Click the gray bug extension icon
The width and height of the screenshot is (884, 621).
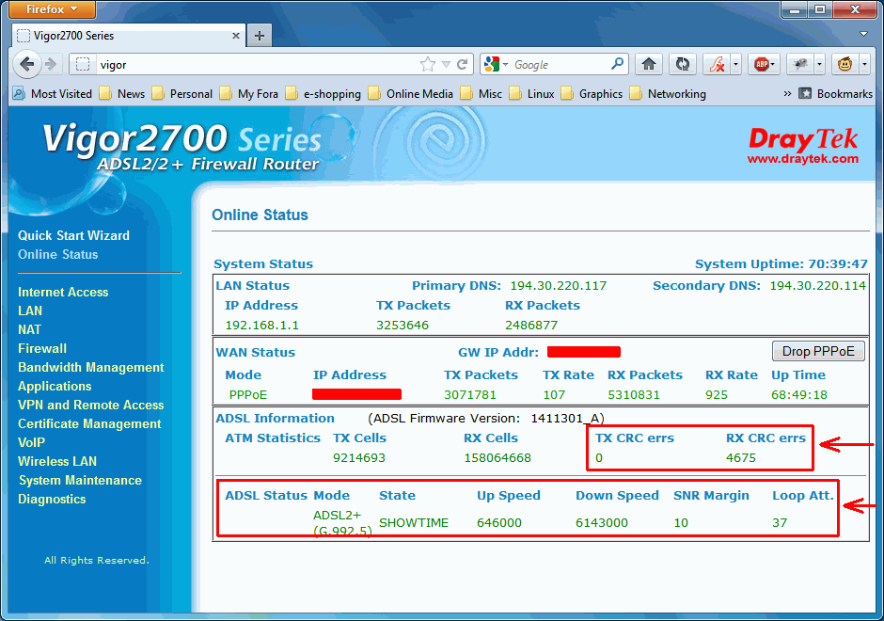(x=800, y=64)
